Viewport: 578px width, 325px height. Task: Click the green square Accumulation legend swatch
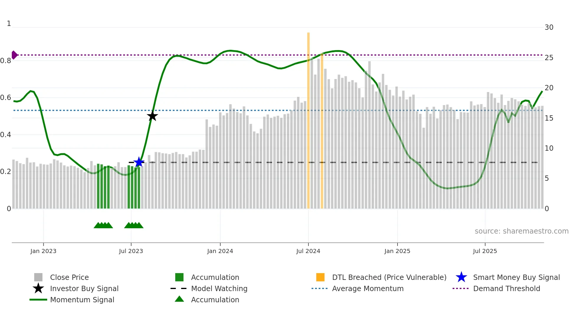pyautogui.click(x=179, y=277)
